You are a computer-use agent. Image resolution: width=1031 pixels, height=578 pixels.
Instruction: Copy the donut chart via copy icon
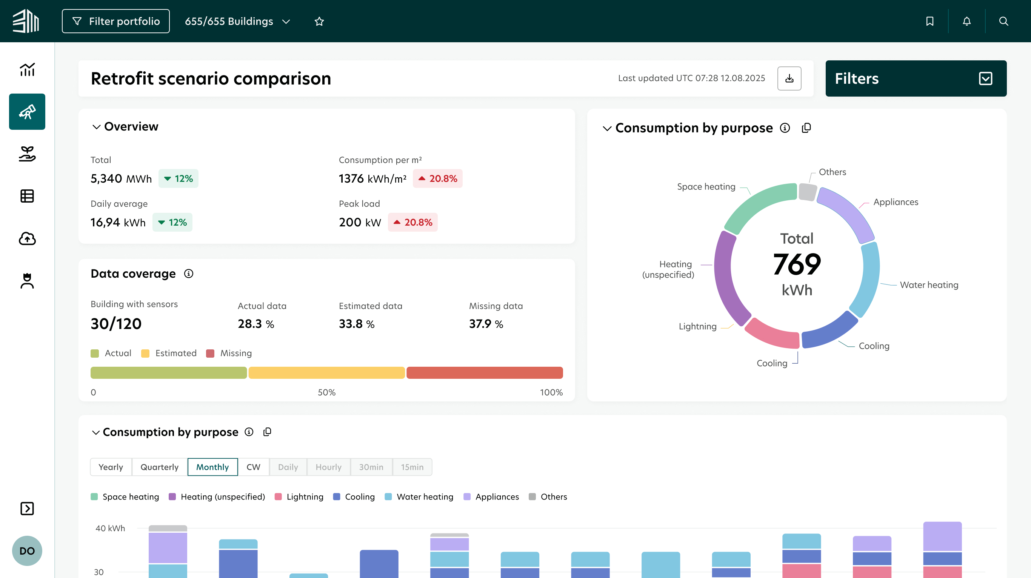click(806, 128)
